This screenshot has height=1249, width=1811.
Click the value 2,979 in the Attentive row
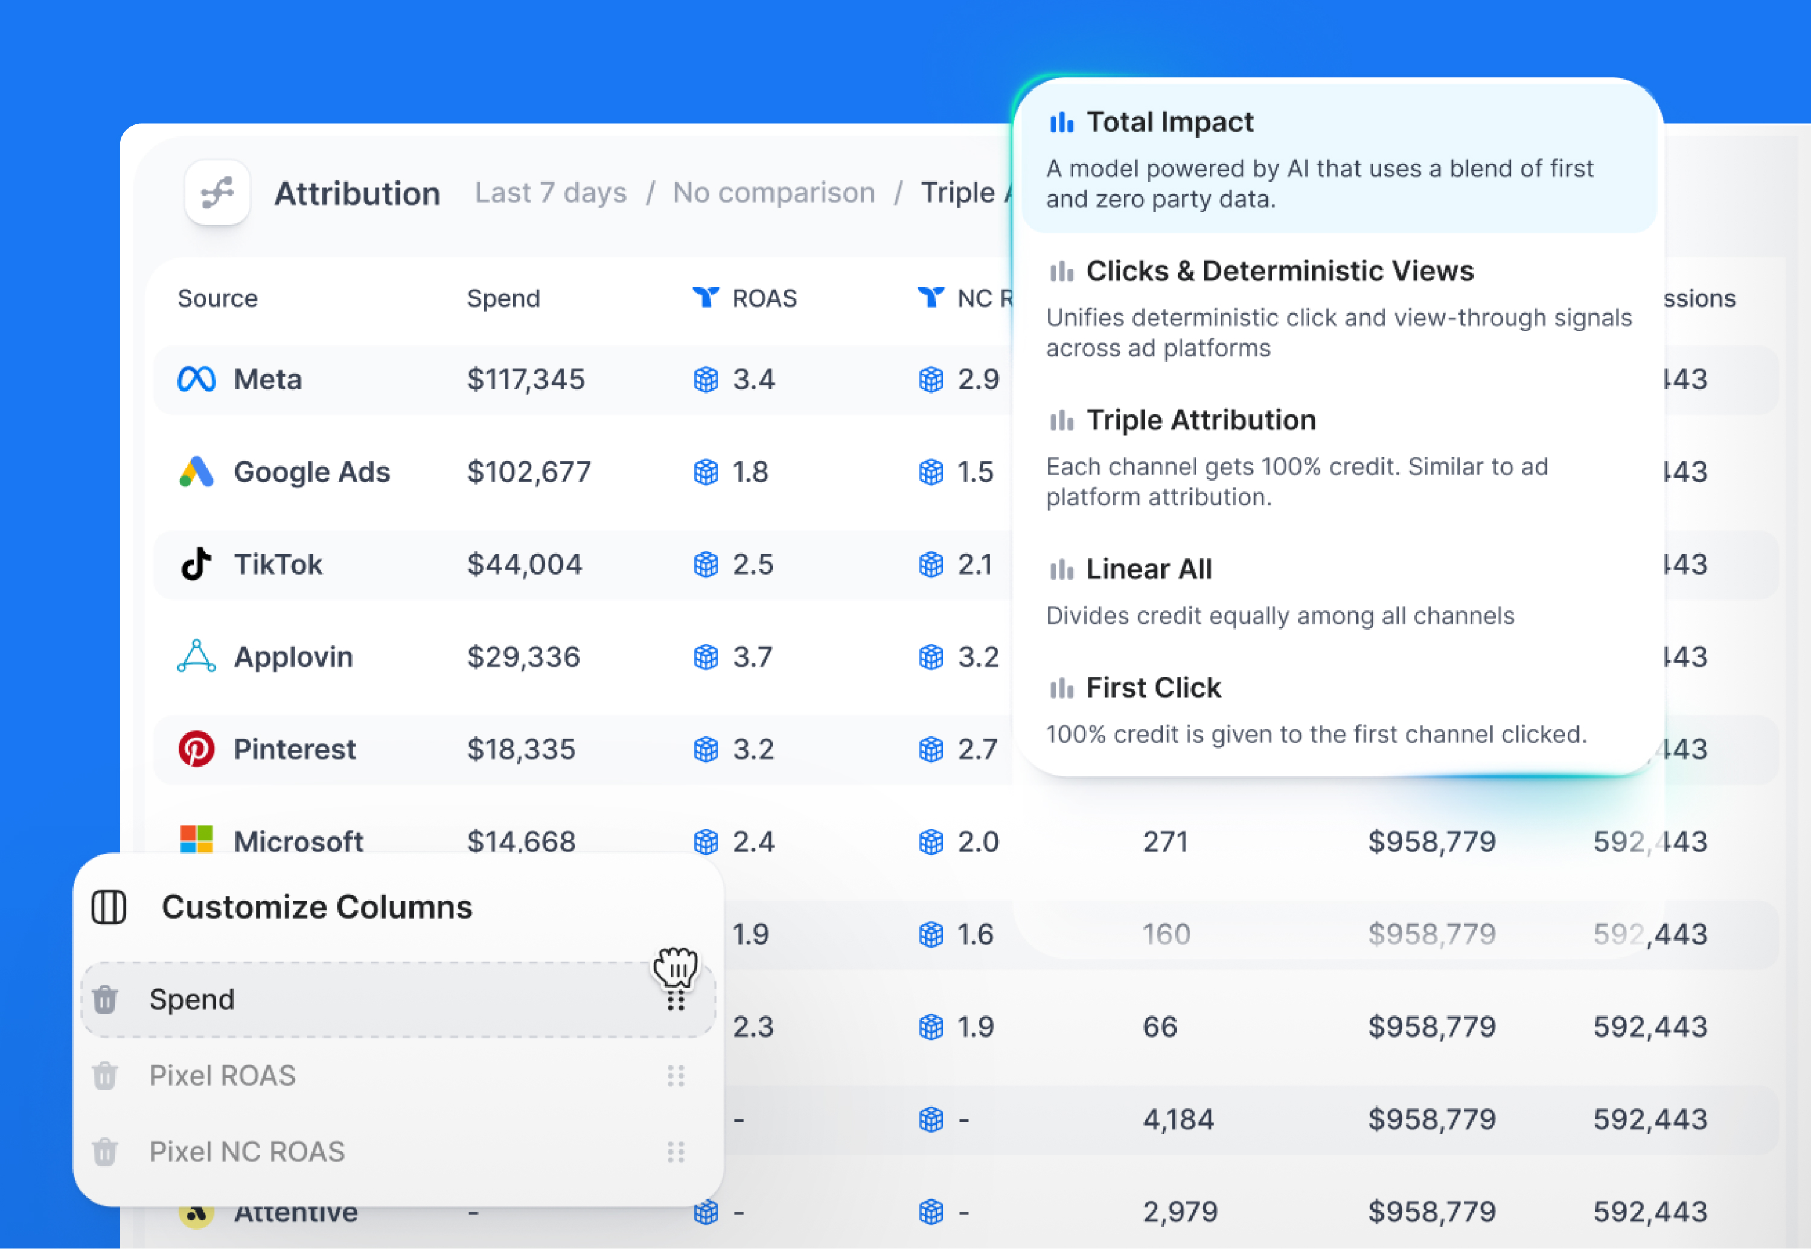(x=1180, y=1212)
